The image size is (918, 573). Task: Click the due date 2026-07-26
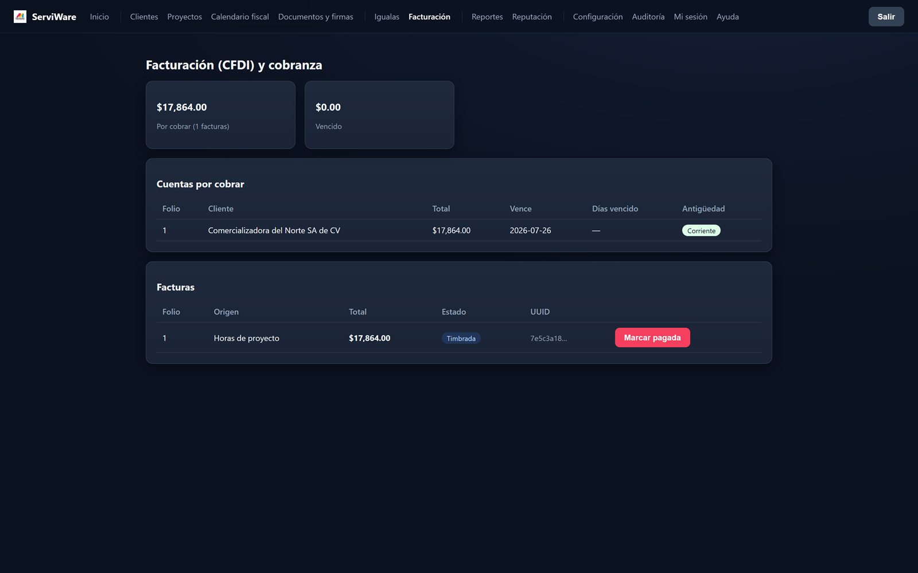[x=530, y=230]
